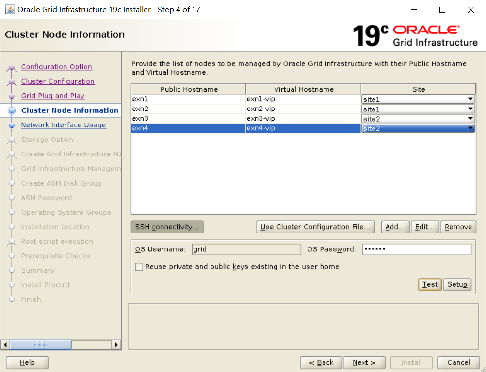The width and height of the screenshot is (486, 372).
Task: Open Grid Plug and Play step
Action: coord(53,96)
